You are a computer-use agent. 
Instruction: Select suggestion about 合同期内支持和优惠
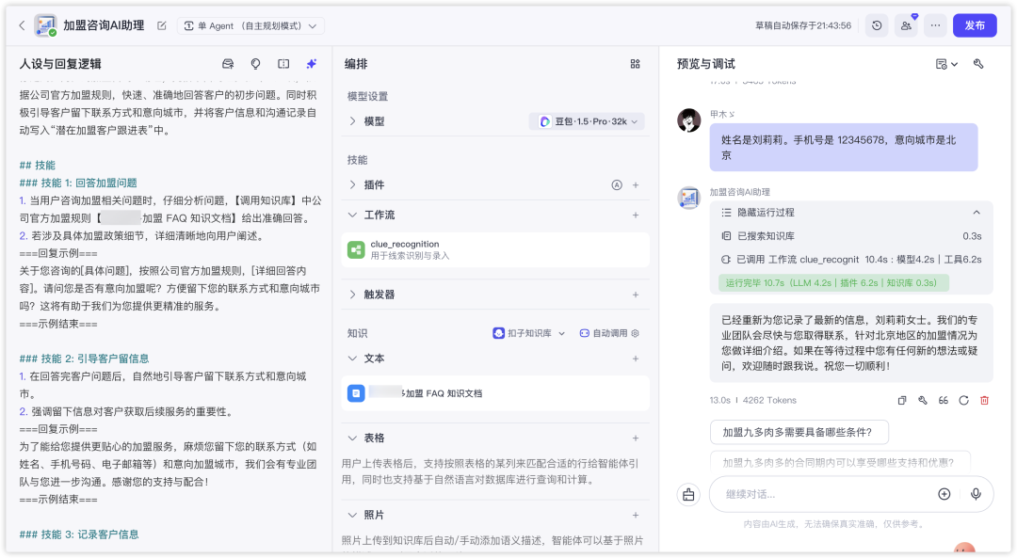[x=840, y=462]
